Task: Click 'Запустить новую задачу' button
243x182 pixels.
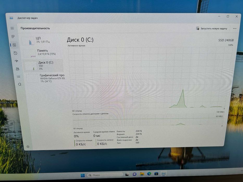Action: pos(211,29)
